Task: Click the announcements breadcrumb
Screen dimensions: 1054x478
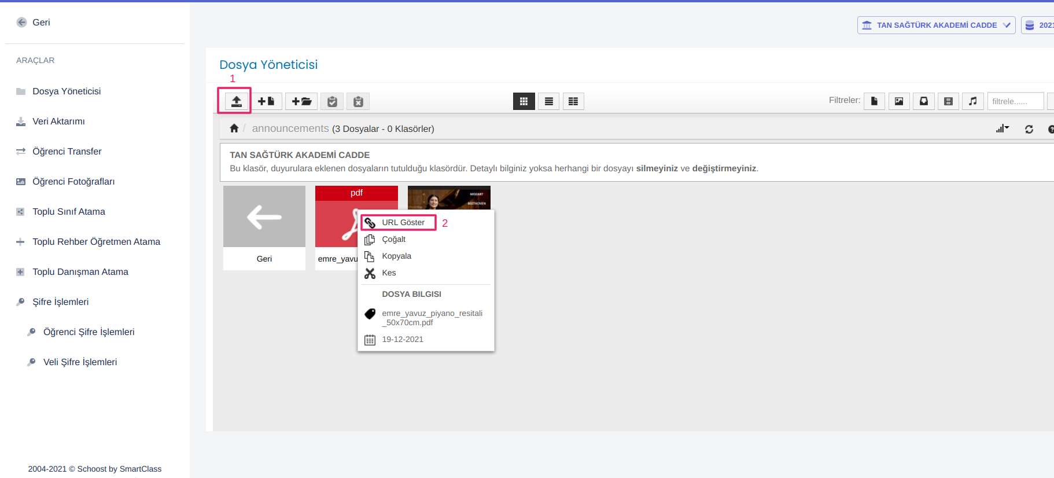Action: (x=290, y=128)
